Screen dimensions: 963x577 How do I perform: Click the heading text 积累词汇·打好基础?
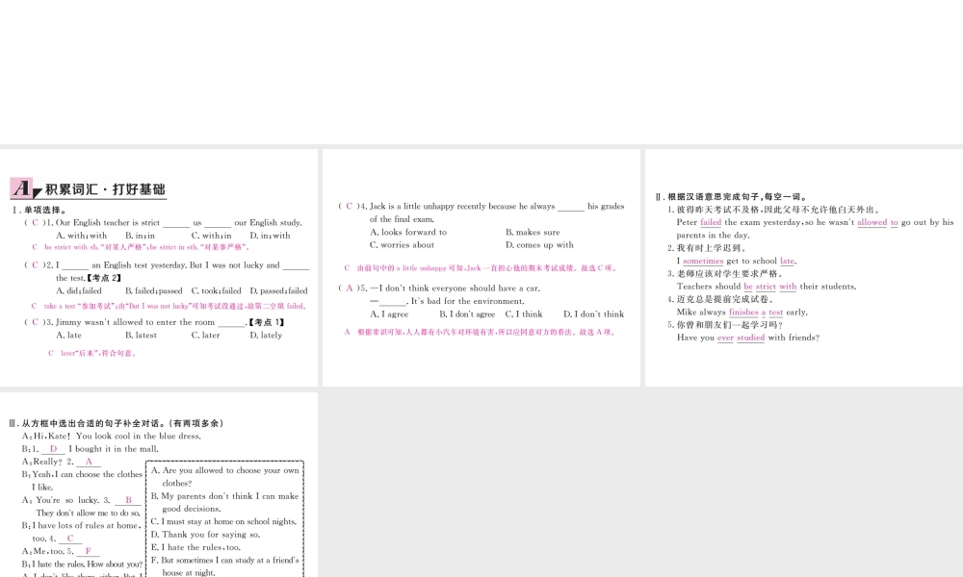[105, 189]
